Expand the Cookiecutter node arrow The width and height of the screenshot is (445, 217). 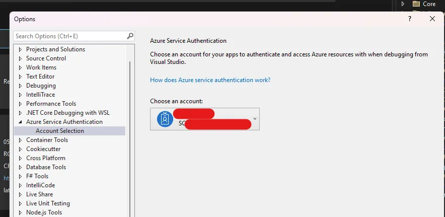[x=20, y=149]
